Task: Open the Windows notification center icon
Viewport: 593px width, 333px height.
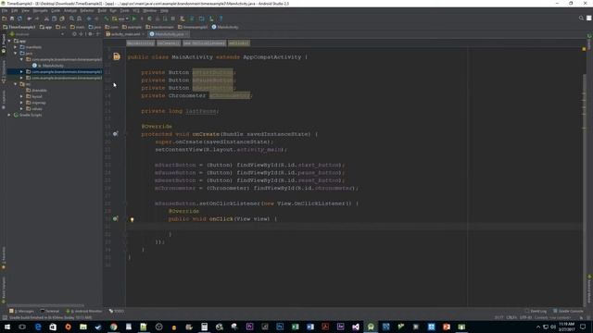Action: click(583, 327)
